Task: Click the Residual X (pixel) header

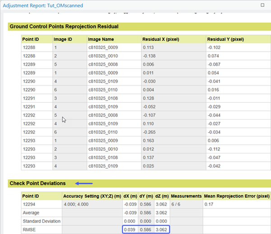Action: [x=161, y=39]
